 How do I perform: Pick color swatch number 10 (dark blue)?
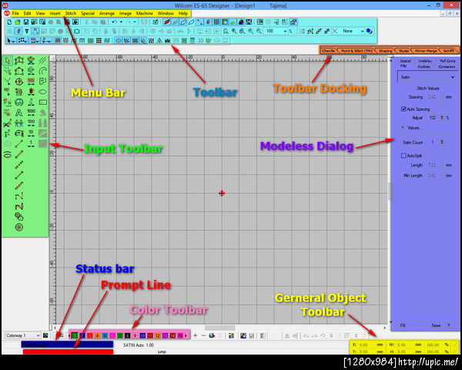click(x=142, y=336)
